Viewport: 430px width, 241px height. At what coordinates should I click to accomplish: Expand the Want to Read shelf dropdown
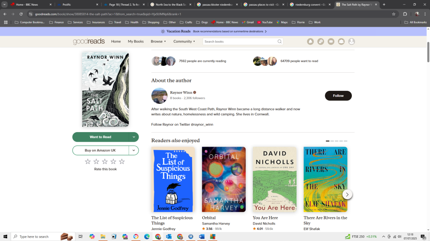pos(134,137)
